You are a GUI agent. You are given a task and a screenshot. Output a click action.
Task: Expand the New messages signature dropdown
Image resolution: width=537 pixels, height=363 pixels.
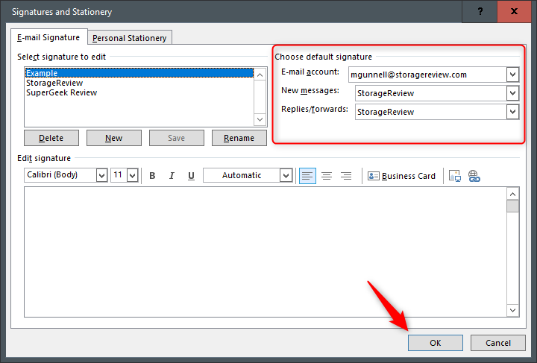(512, 93)
